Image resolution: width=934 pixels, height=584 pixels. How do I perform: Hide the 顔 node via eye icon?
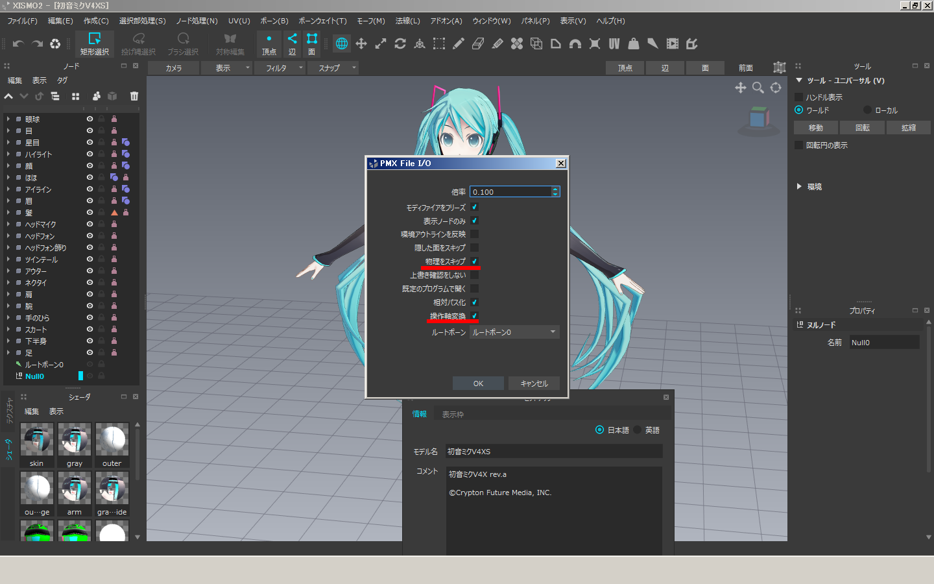pos(90,166)
